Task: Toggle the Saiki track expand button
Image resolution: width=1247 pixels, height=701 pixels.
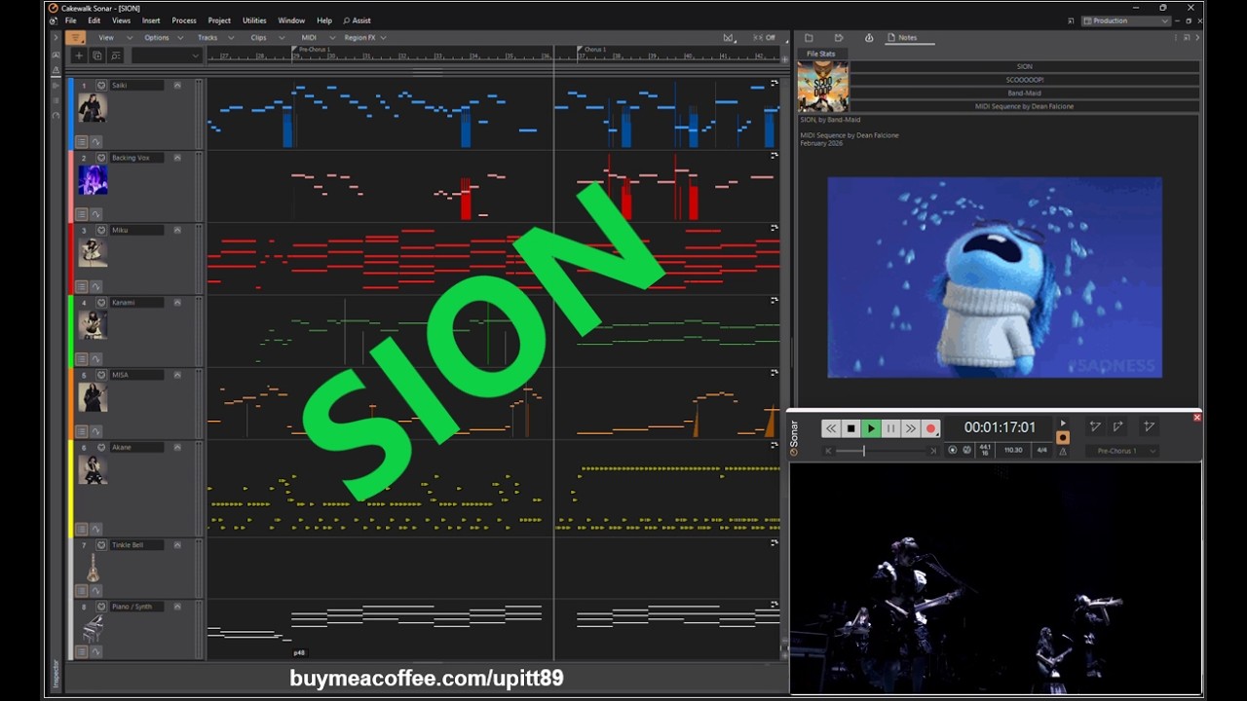Action: point(177,86)
